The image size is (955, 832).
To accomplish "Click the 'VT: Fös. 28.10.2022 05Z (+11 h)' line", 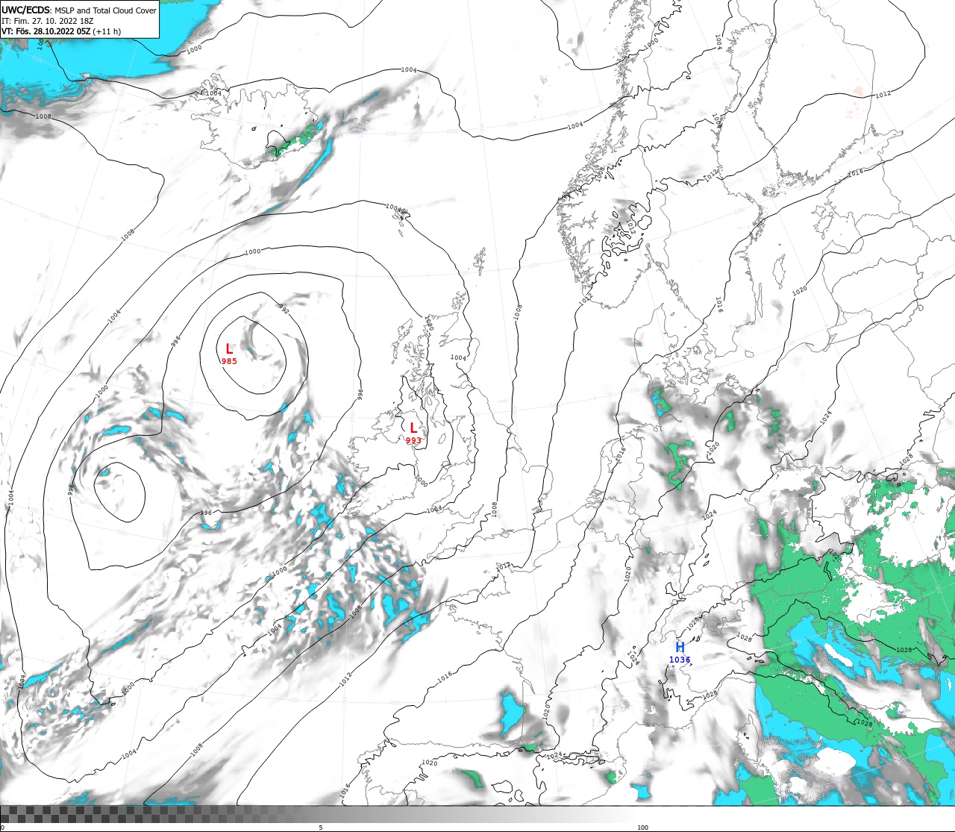I will pyautogui.click(x=61, y=31).
